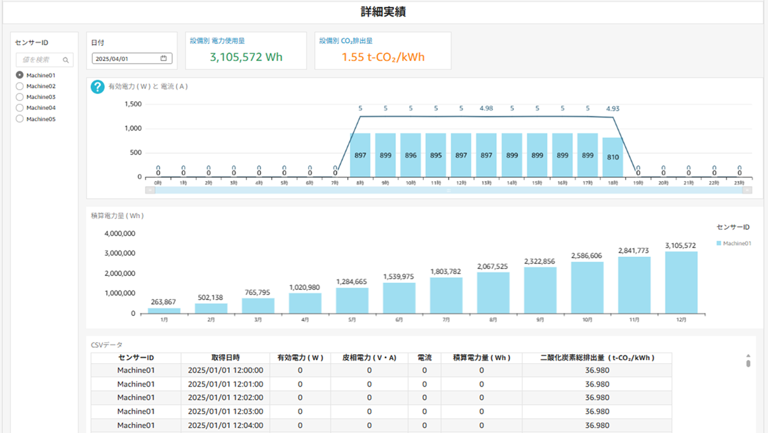
Task: Choose Machine05 in the sensor list
Action: [x=20, y=119]
